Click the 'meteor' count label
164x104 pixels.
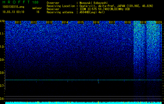37,8
